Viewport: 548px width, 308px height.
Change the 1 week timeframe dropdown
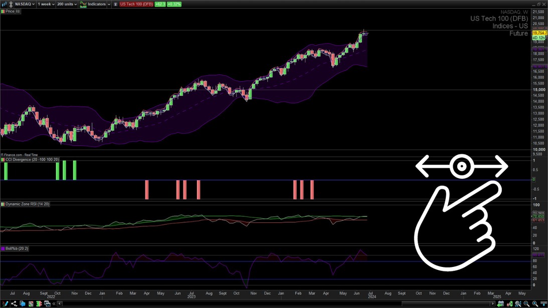pos(46,4)
